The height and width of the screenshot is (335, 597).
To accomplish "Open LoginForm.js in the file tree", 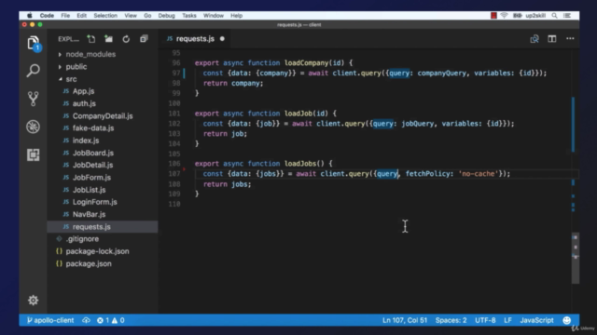I will (x=94, y=202).
